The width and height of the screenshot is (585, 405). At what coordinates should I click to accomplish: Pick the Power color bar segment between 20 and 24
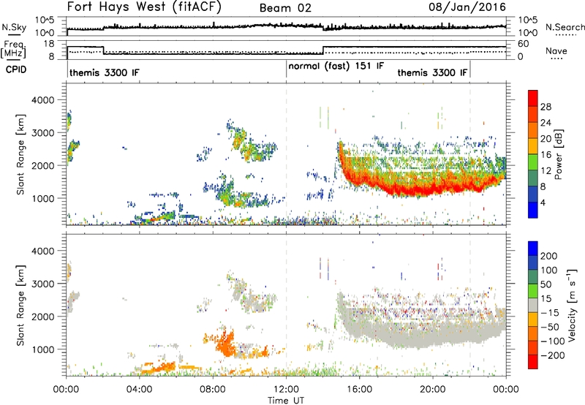[x=533, y=130]
